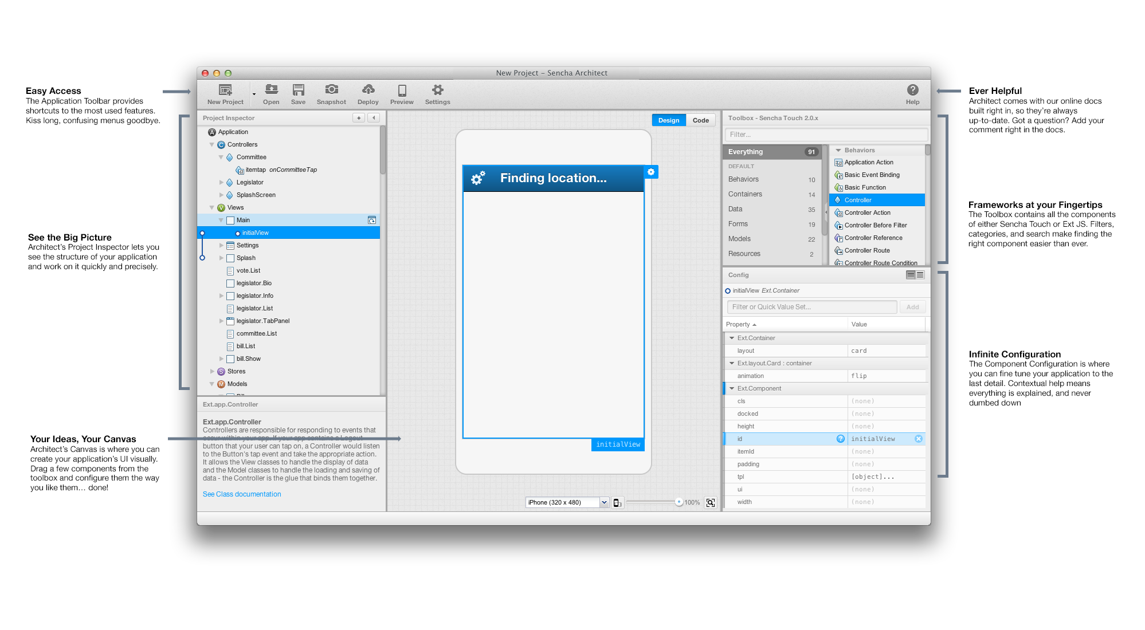This screenshot has width=1145, height=630.
Task: Click zoom-to-fit icon on canvas bar
Action: pos(711,502)
